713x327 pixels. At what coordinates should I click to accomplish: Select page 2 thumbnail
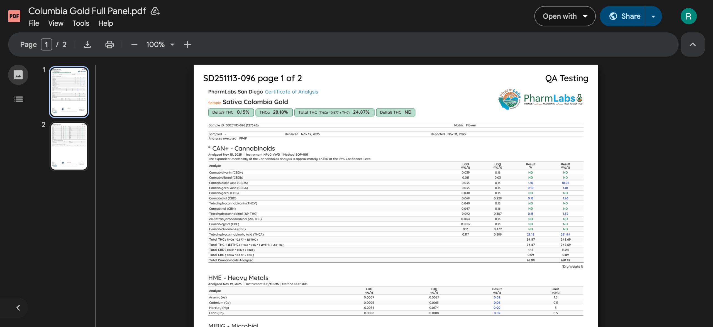69,146
